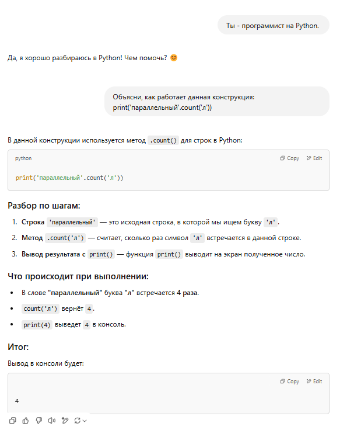Give the response a thumbs up
The image size is (340, 430).
point(26,421)
